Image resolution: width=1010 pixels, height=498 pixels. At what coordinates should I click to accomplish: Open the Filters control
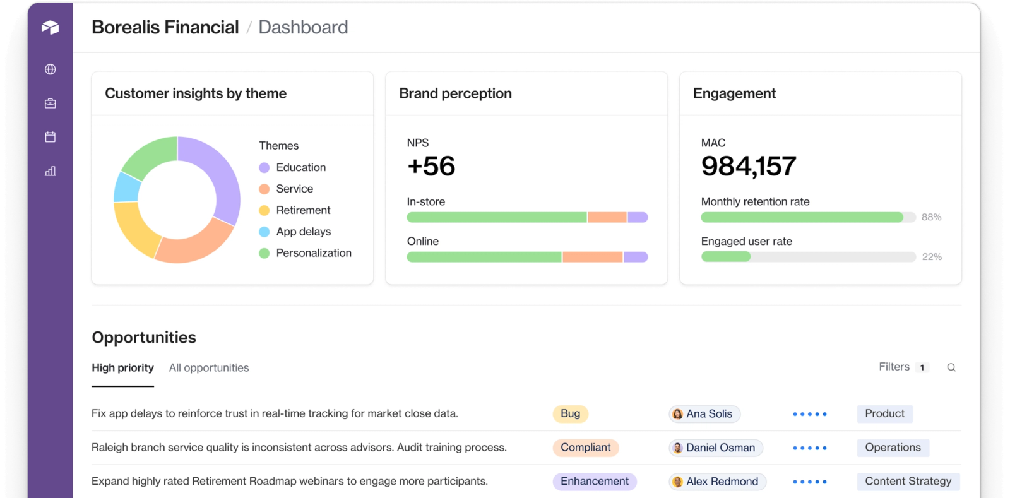[x=894, y=367]
